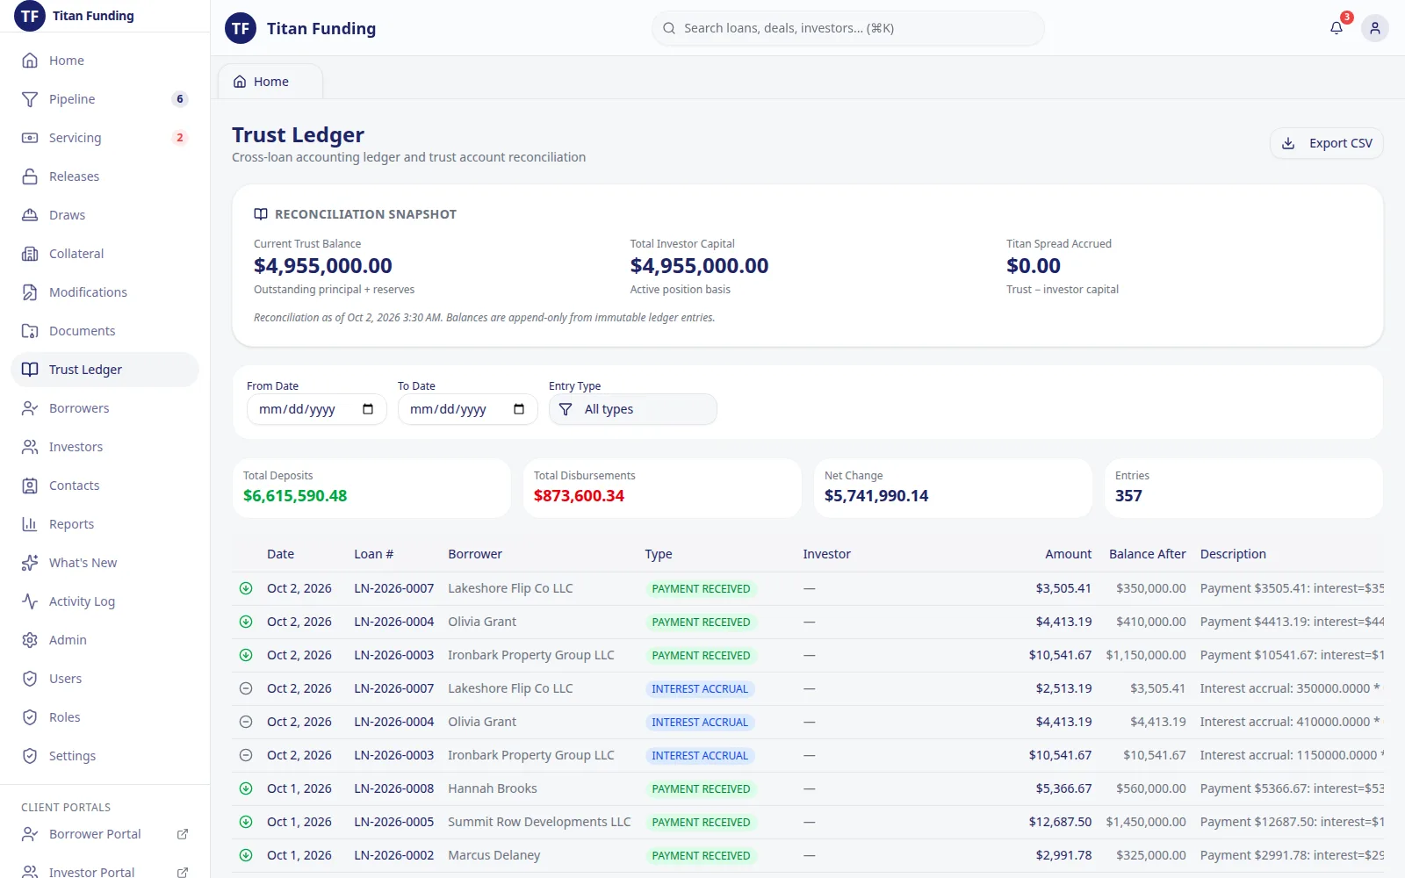Click the Pipeline funnel icon in sidebar
Viewport: 1405px width, 878px height.
click(x=30, y=99)
